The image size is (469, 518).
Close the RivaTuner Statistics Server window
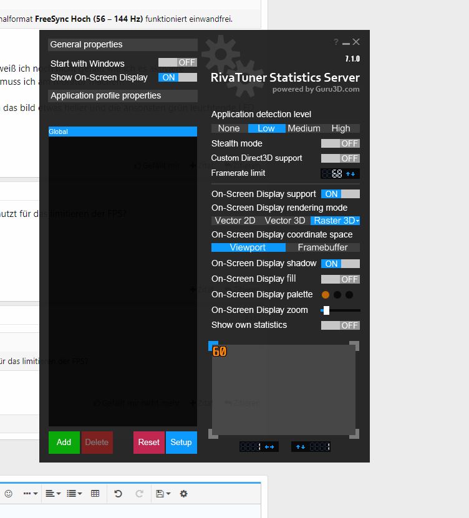click(356, 42)
